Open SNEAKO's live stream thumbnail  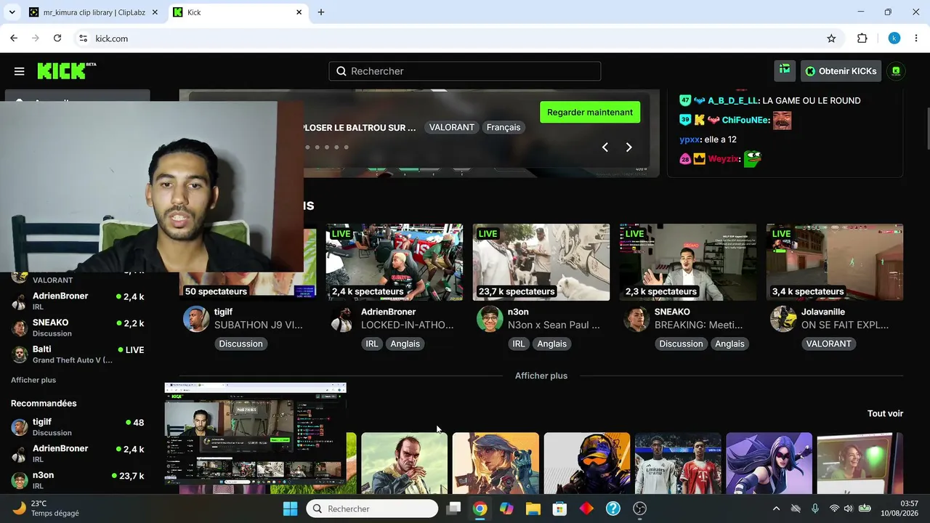[688, 262]
